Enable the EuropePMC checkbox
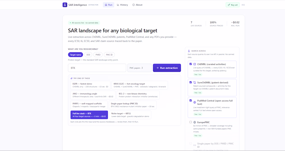 click(190, 122)
